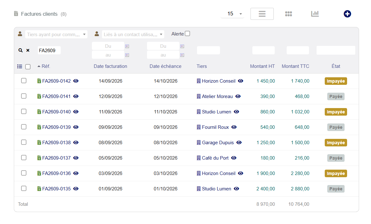Preview Atelier Moreau third party eye icon

click(238, 96)
